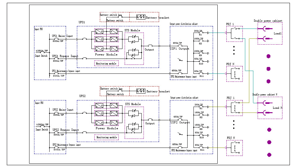Click the UPS1 title label
This screenshot has width=293, height=168.
tap(82, 22)
